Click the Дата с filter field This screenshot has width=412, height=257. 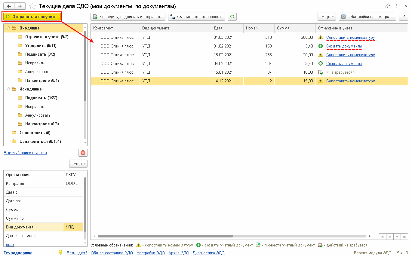pos(43,192)
